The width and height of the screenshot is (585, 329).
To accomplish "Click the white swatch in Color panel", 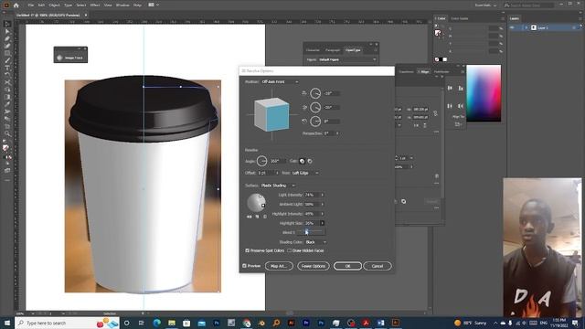I will [445, 59].
